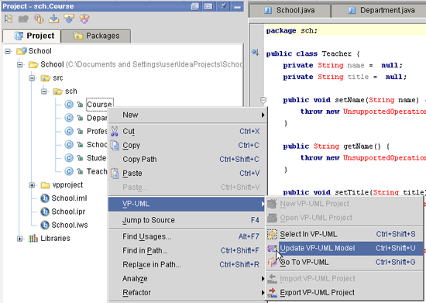Collapse the School module folder node
Viewport: 426px width, 303px height.
(20, 64)
